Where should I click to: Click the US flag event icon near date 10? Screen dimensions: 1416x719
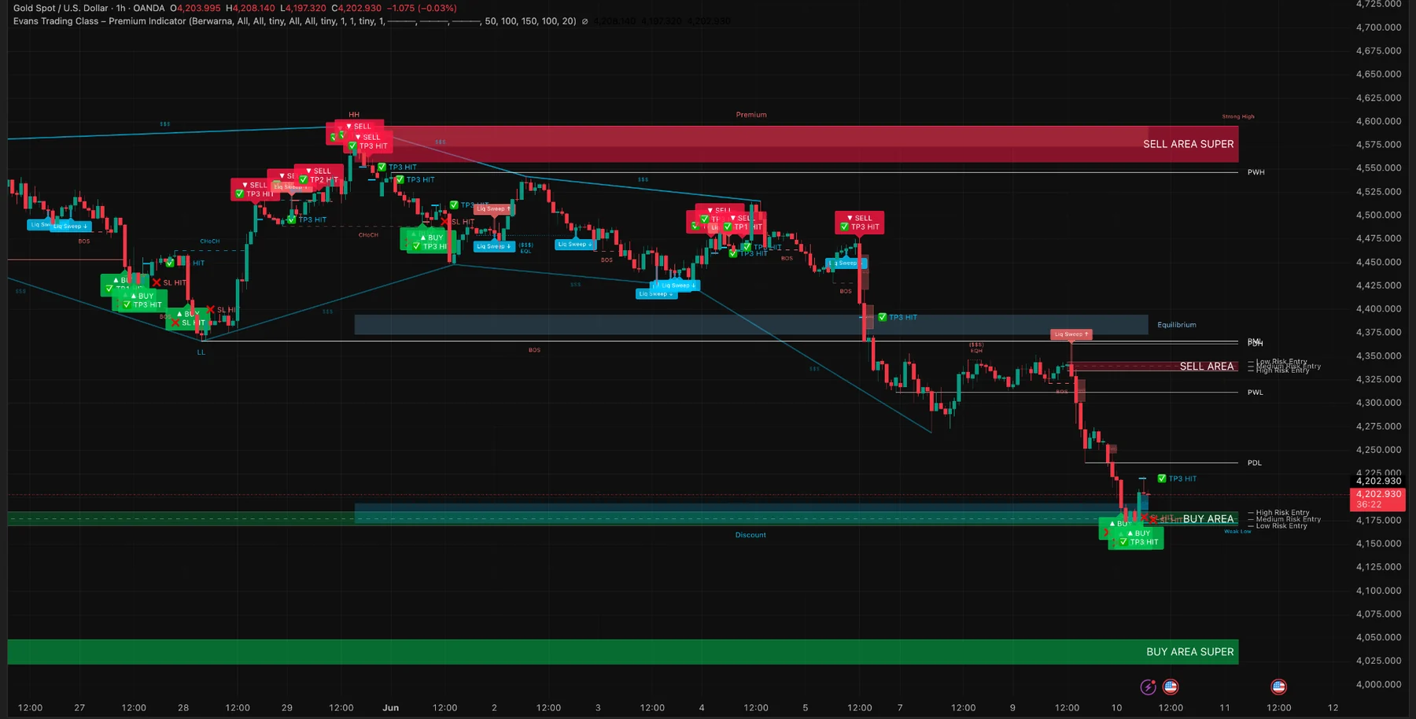pos(1171,687)
